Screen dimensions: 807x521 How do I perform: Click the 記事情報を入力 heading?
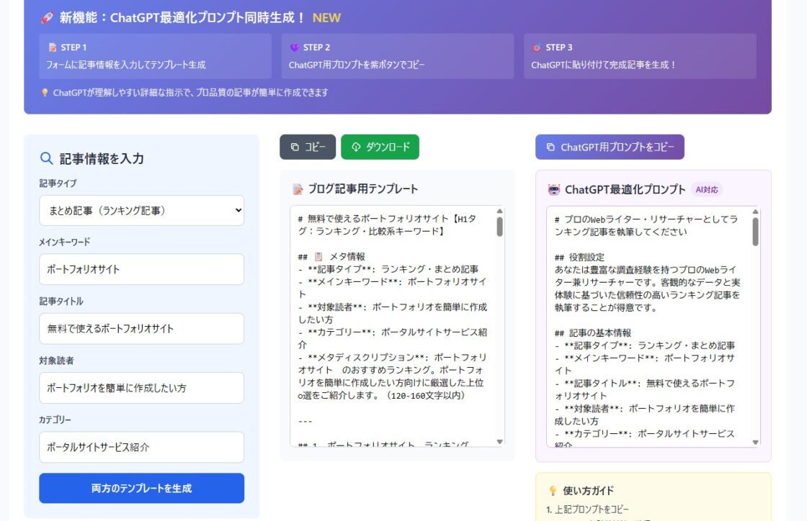[102, 159]
